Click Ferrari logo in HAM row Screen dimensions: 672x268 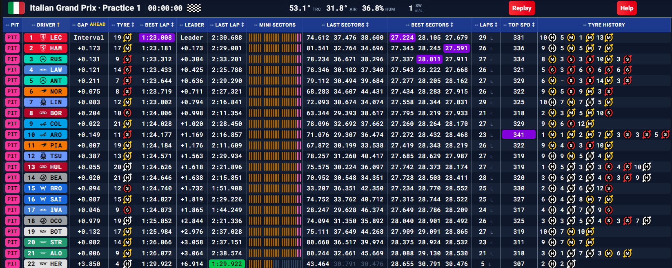click(x=43, y=48)
